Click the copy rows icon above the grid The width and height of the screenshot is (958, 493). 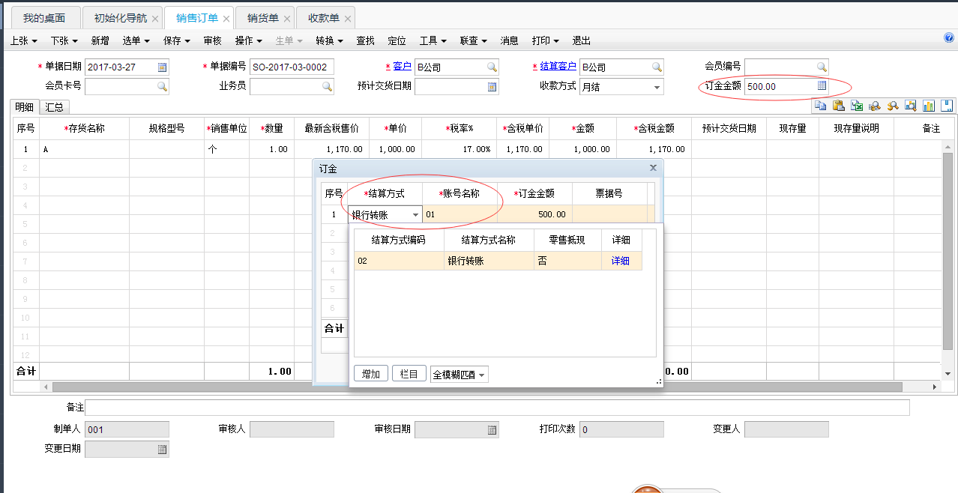(821, 106)
